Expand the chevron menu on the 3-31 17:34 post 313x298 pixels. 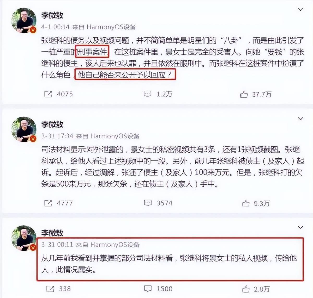(300, 119)
